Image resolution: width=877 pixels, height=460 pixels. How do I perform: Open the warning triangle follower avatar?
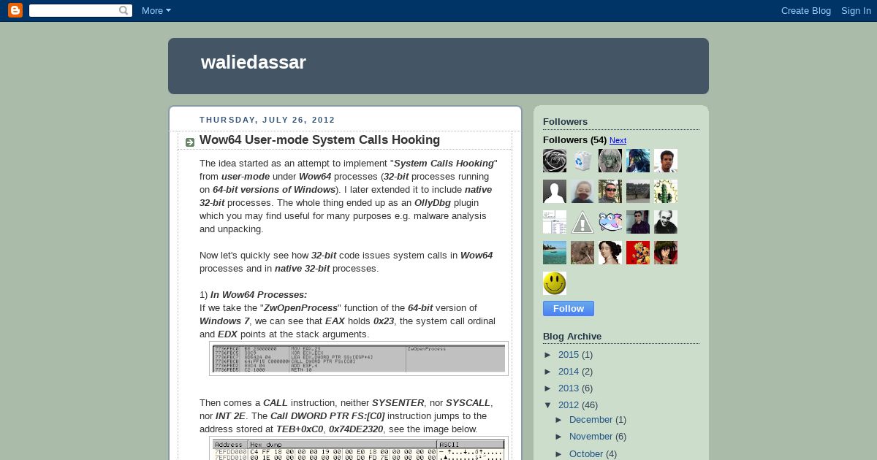point(582,222)
